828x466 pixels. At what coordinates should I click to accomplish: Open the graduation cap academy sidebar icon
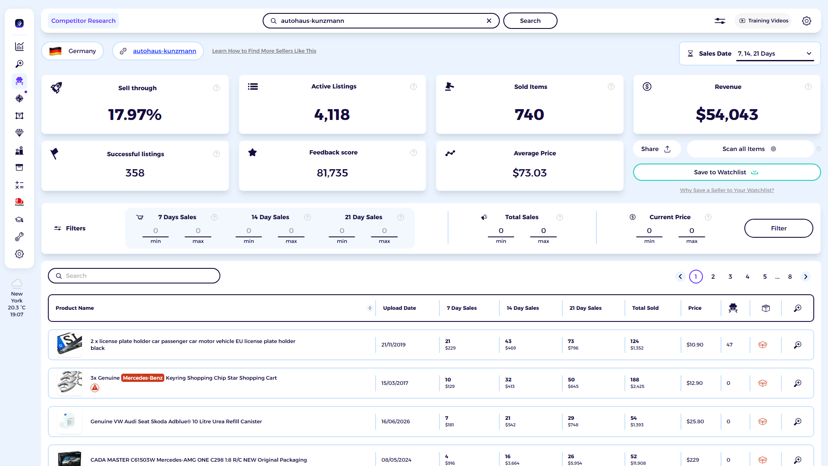(x=19, y=220)
